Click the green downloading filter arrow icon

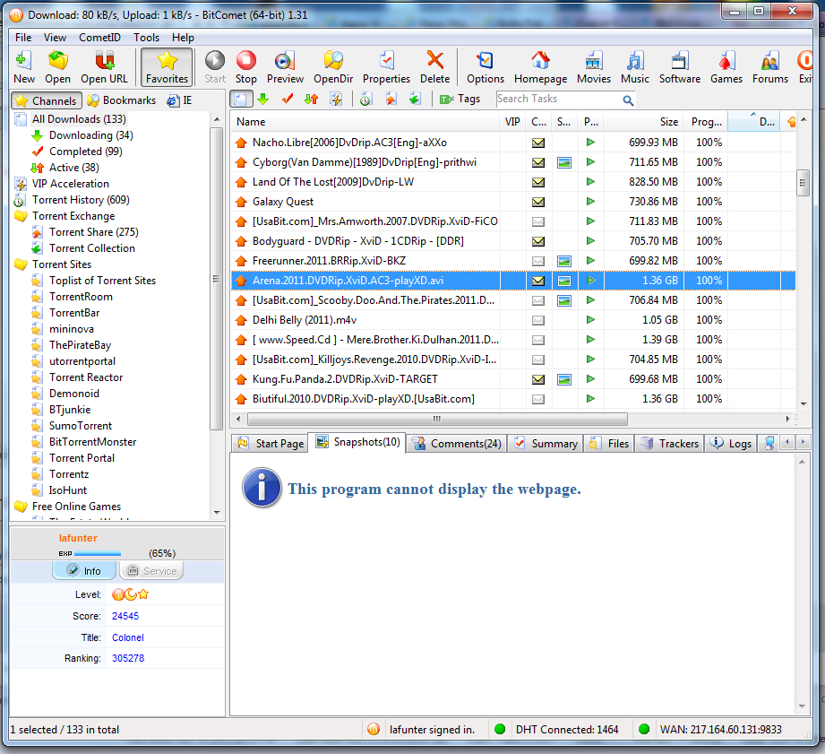[263, 99]
